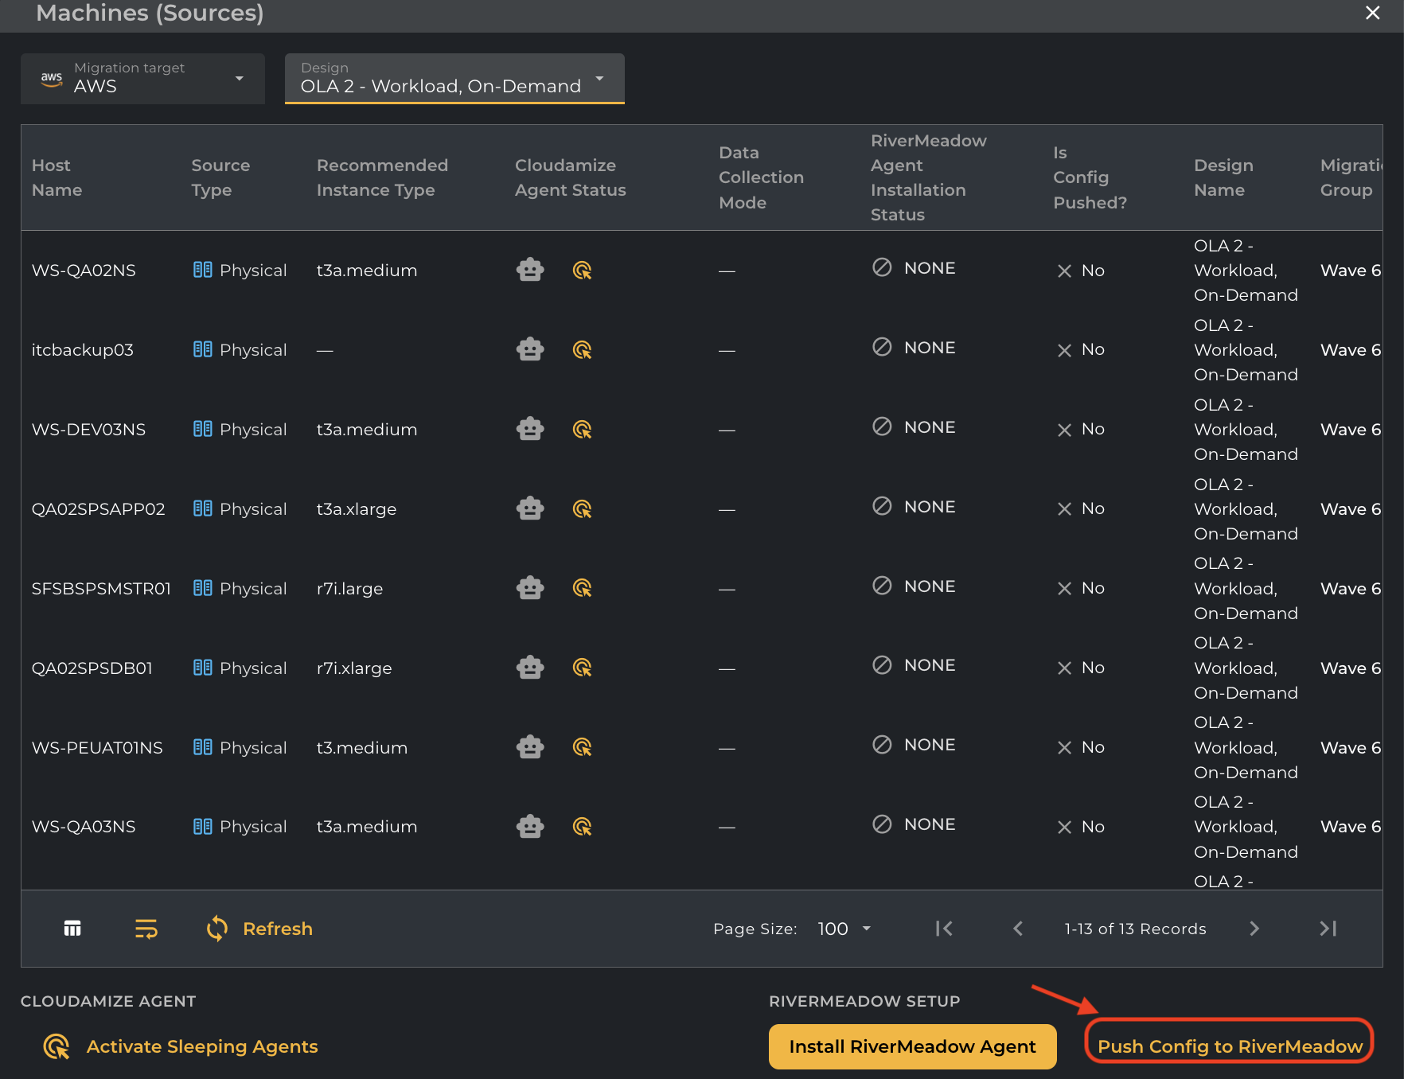This screenshot has height=1079, width=1404.
Task: Click sleeping-agent cursor icon for SFSBSPSMSTR01
Action: [x=583, y=588]
